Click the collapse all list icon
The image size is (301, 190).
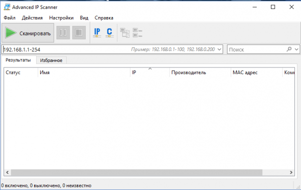(137, 32)
